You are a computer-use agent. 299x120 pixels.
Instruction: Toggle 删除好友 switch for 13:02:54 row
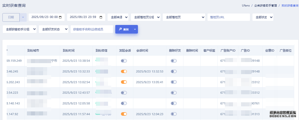pyautogui.click(x=174, y=82)
